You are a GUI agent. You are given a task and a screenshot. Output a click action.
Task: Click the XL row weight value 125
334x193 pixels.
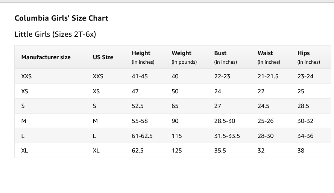pos(177,151)
